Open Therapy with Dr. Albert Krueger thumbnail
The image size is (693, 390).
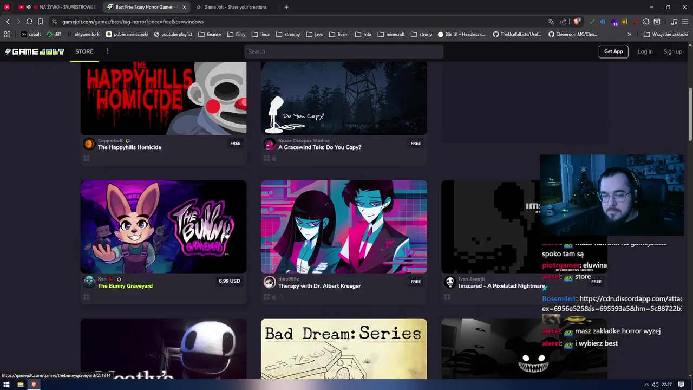coord(344,226)
